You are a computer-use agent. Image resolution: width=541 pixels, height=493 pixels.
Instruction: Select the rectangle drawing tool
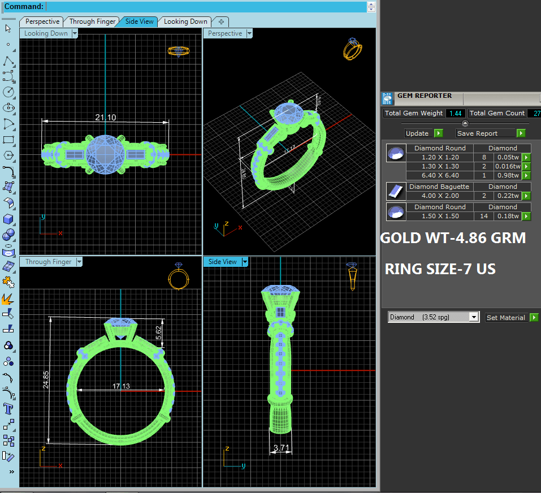tap(8, 140)
